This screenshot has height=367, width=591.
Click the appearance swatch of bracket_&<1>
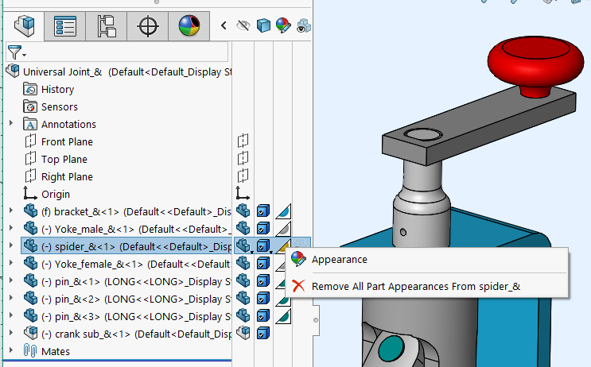[x=283, y=211]
